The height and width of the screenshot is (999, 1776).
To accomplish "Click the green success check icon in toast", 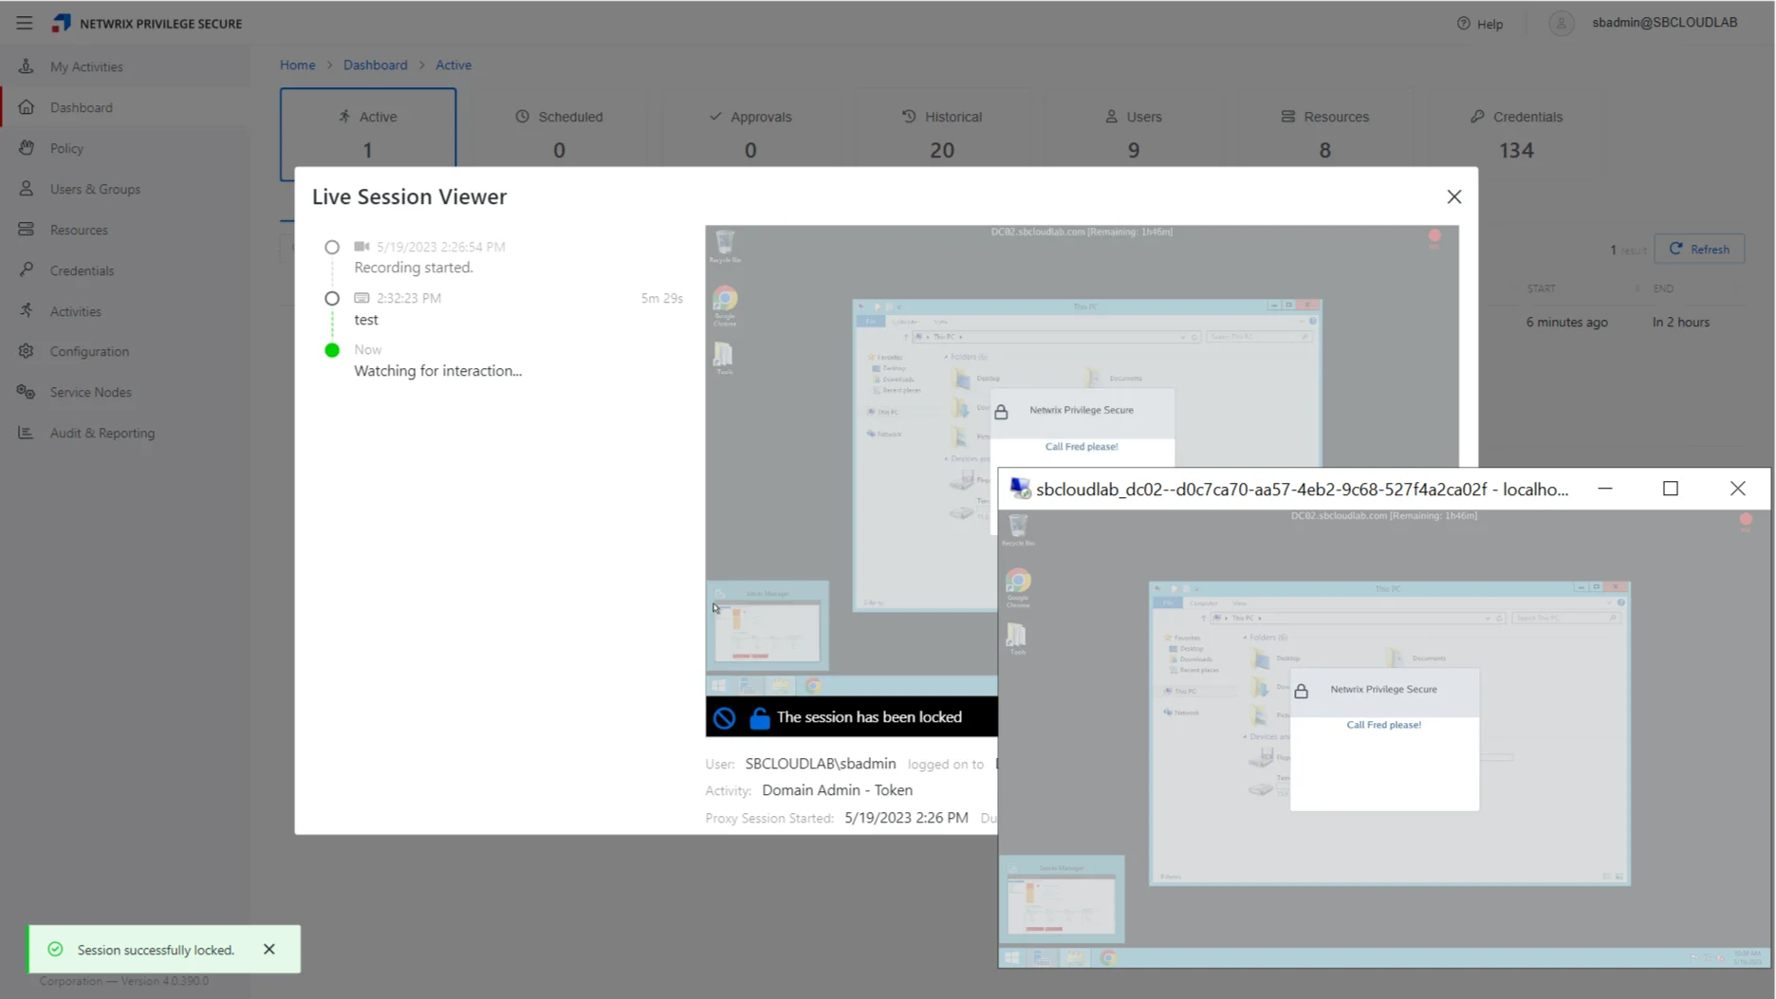I will coord(55,949).
